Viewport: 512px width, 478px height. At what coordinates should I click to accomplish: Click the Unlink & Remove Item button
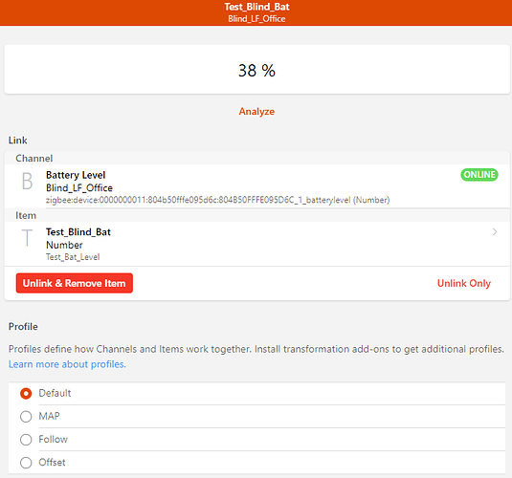pyautogui.click(x=75, y=283)
